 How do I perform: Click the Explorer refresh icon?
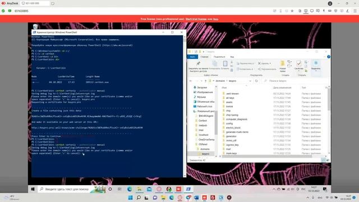(x=256, y=81)
